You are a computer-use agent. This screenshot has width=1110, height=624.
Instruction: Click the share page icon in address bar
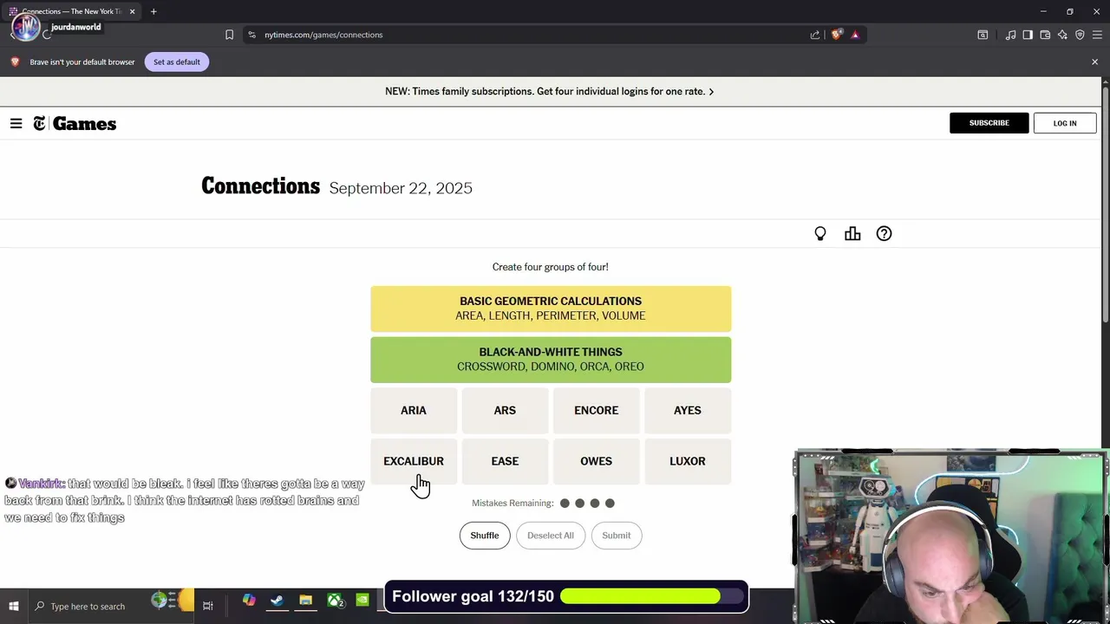pos(815,35)
